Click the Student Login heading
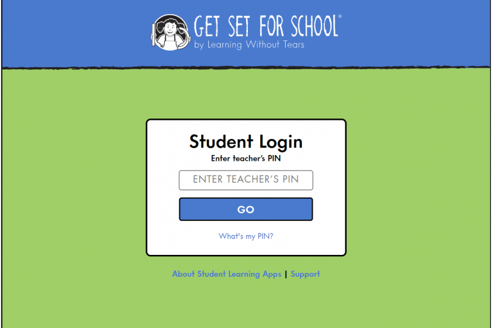Viewport: 492px width, 328px height. (246, 142)
